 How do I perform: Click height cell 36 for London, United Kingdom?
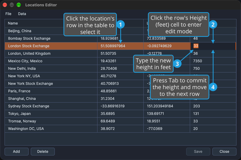(x=213, y=54)
